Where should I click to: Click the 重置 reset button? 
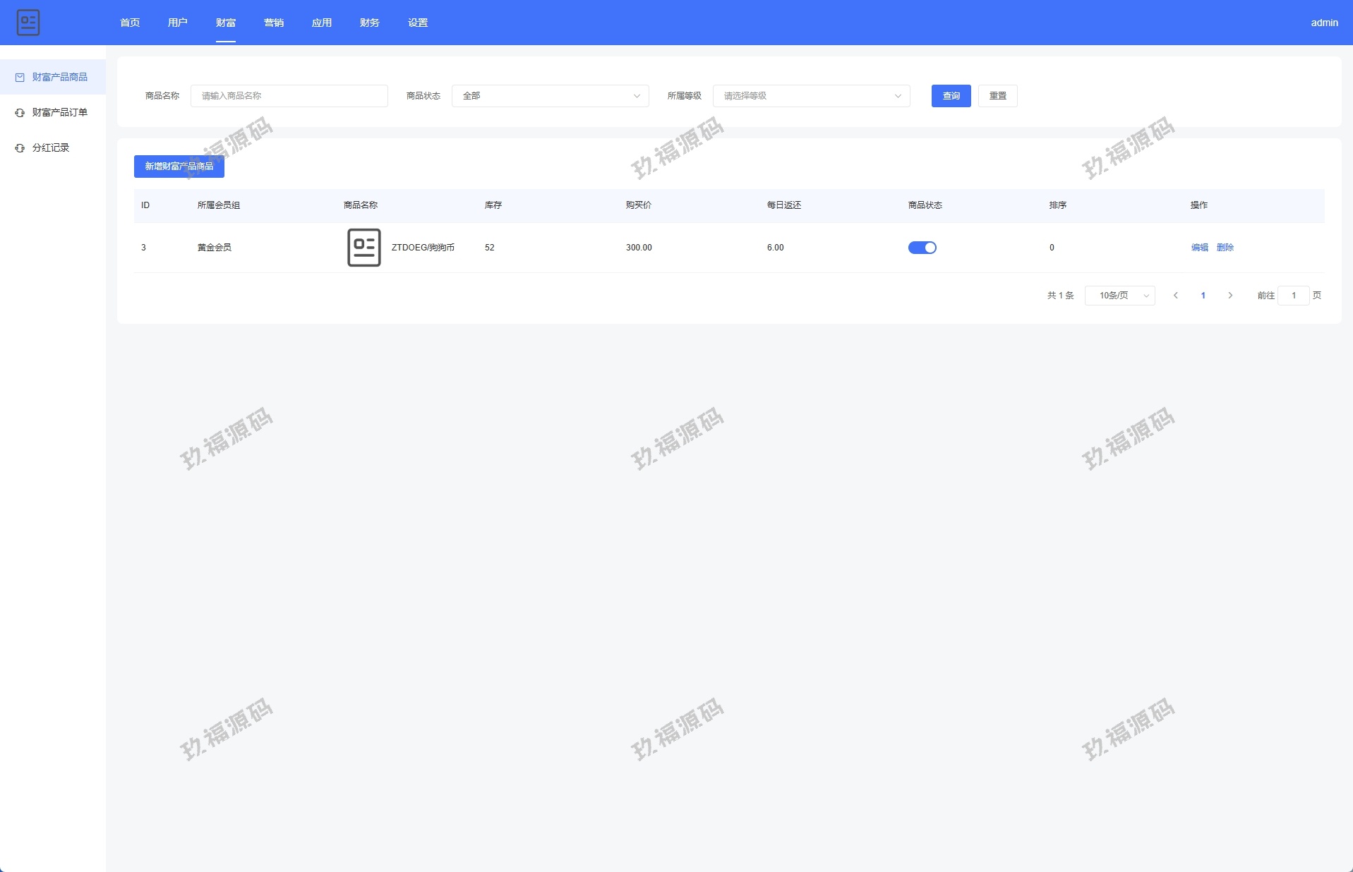tap(997, 96)
